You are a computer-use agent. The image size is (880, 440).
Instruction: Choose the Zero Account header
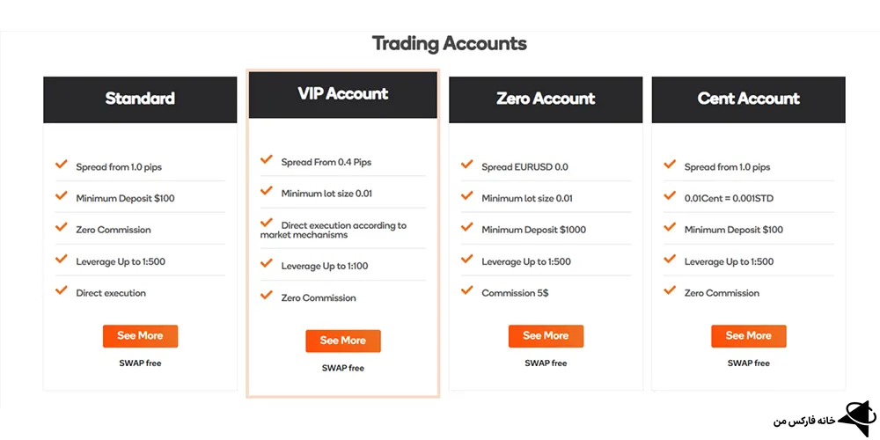pos(546,99)
